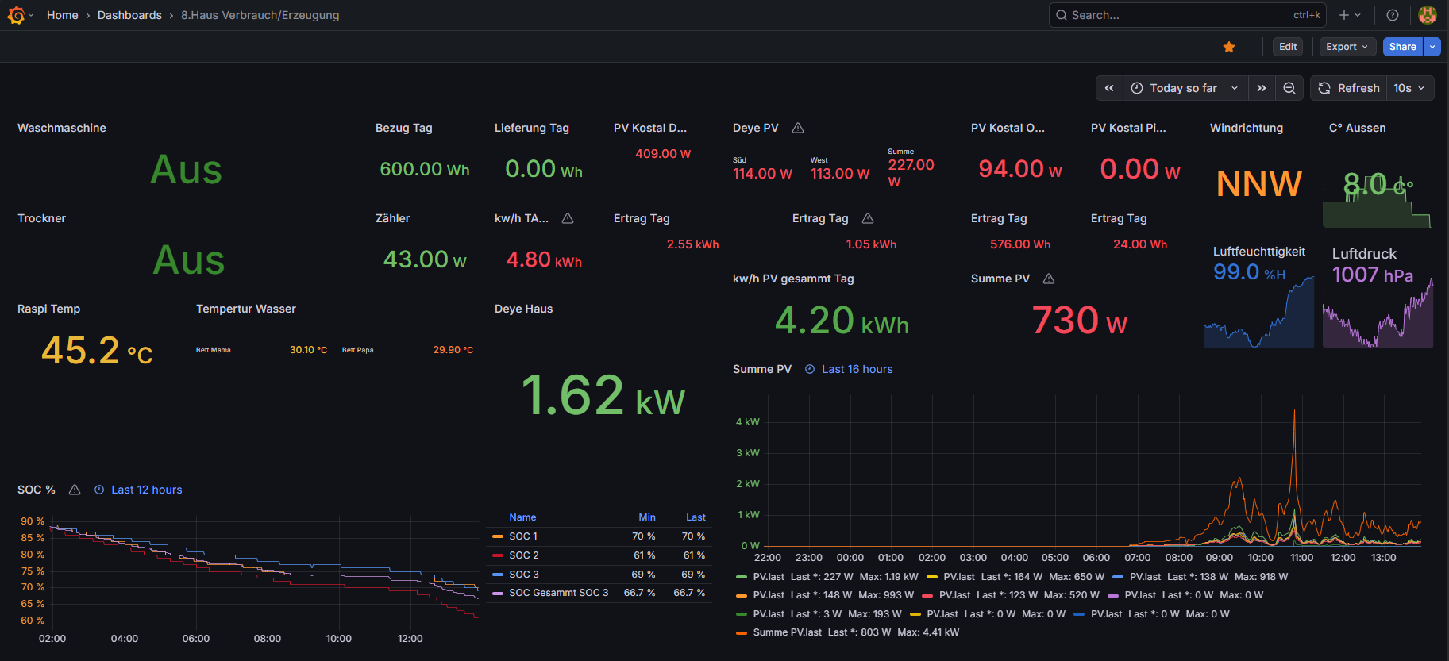Toggle Summe PV.last legend series

tap(787, 632)
